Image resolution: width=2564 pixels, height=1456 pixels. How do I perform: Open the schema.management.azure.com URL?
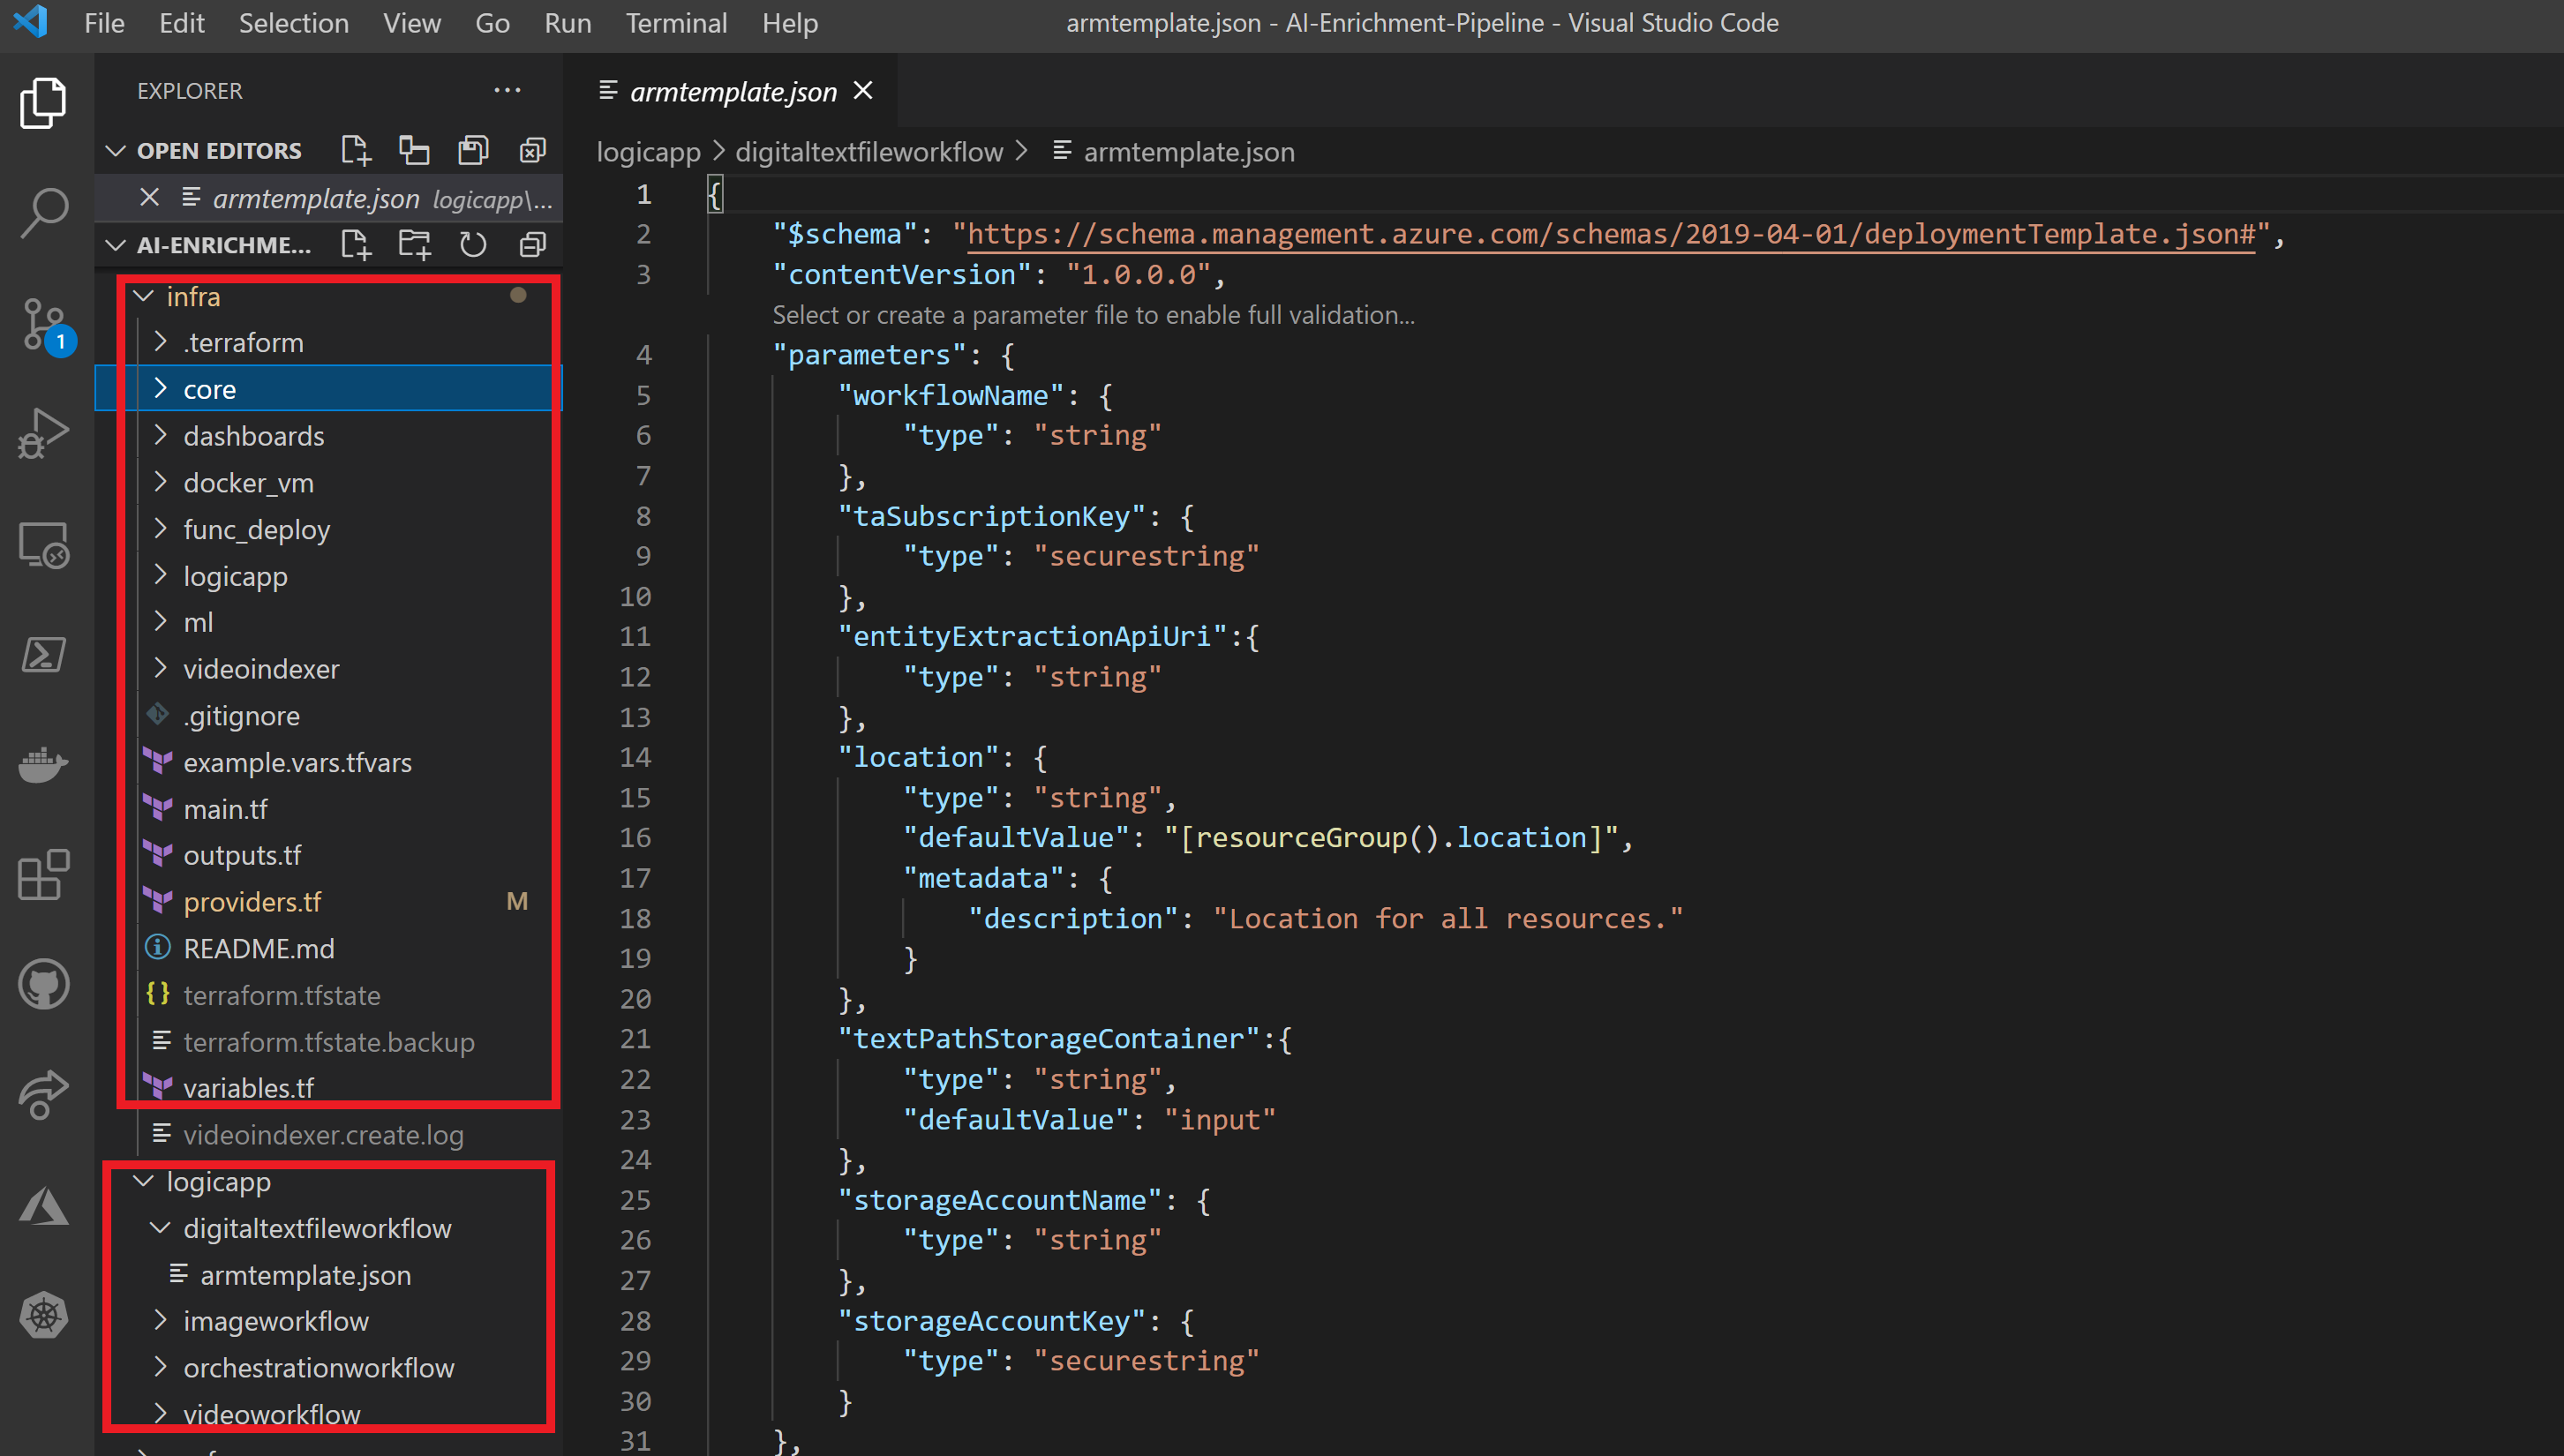[x=1611, y=234]
